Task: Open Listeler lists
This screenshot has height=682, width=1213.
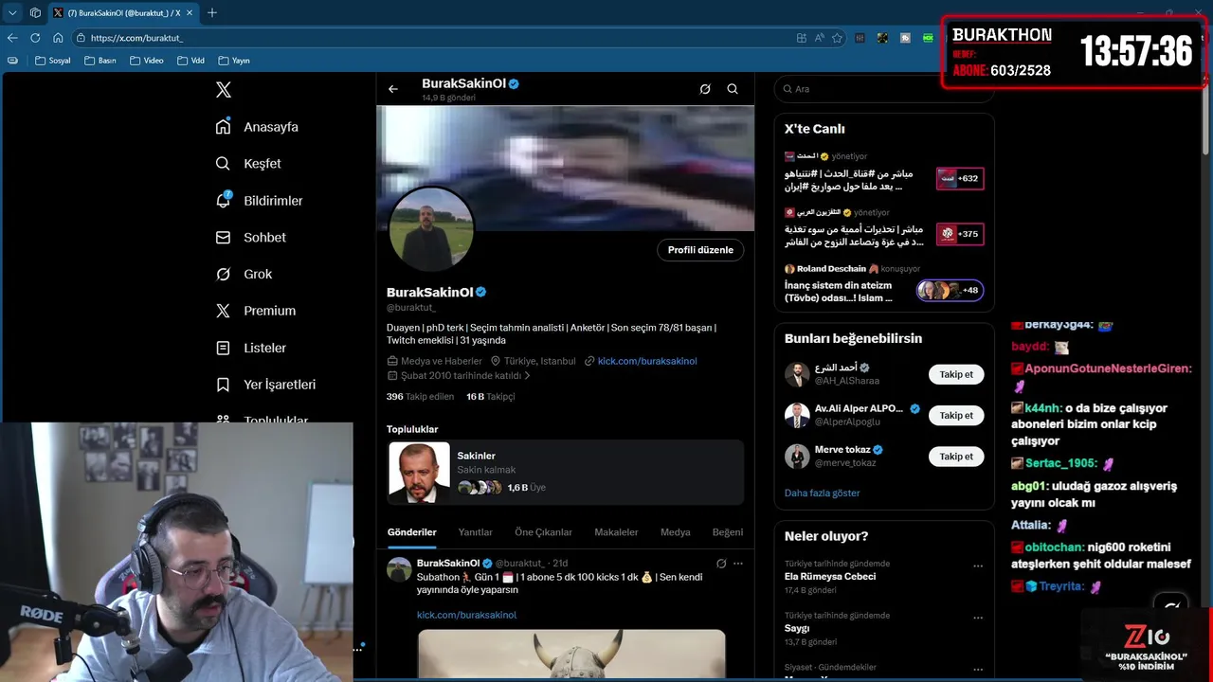Action: pyautogui.click(x=250, y=348)
